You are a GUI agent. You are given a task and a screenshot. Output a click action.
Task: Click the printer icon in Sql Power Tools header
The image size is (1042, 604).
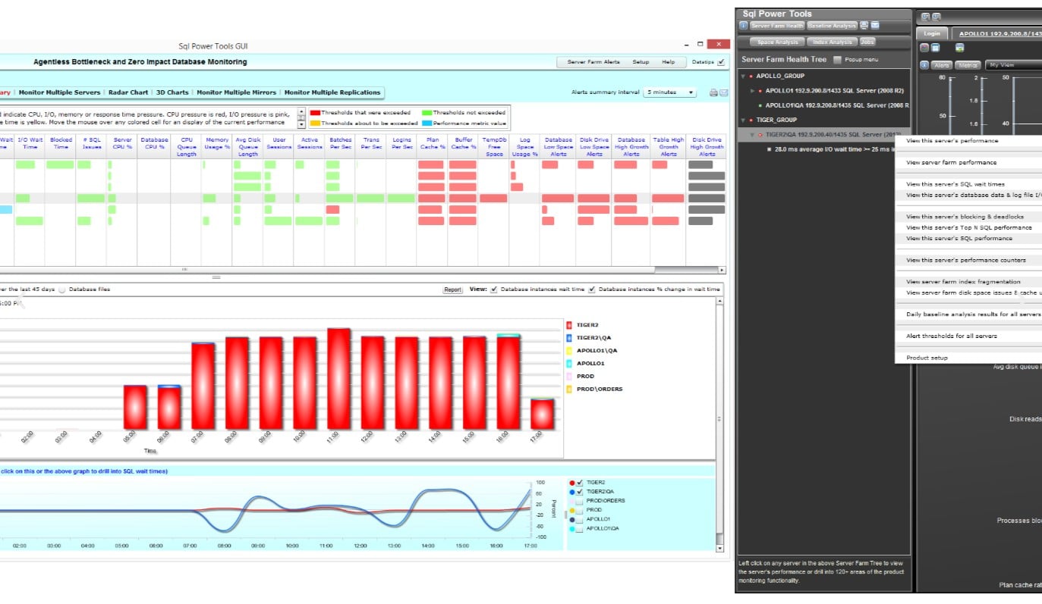pyautogui.click(x=864, y=25)
